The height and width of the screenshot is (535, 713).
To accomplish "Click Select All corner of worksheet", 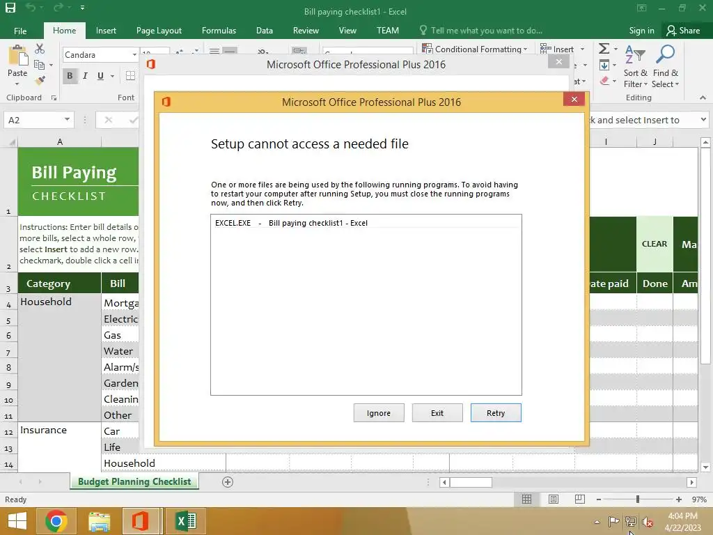I will [x=11, y=142].
